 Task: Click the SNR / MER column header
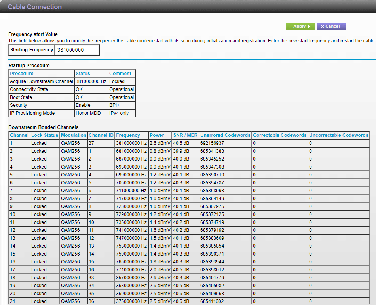pos(185,135)
